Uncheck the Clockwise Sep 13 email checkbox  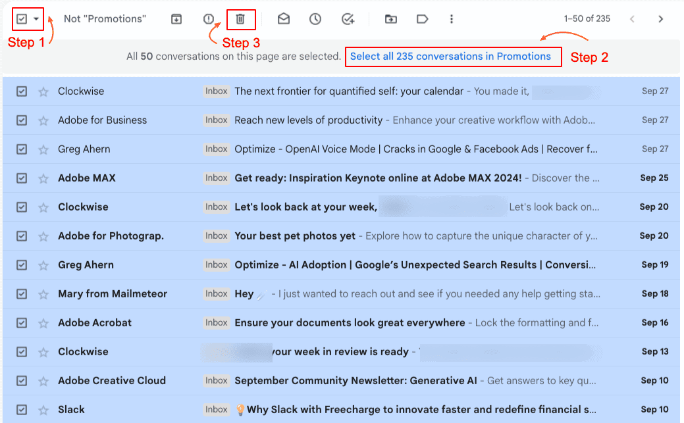tap(21, 351)
